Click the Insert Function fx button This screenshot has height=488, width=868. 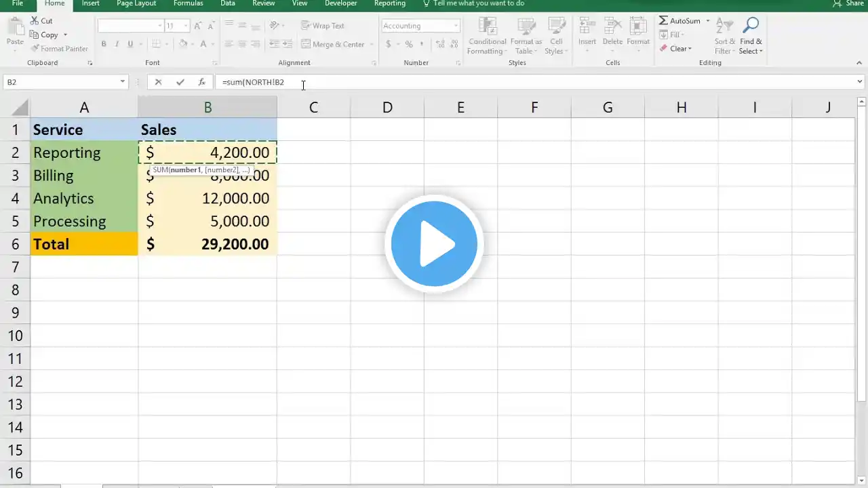[x=201, y=82]
